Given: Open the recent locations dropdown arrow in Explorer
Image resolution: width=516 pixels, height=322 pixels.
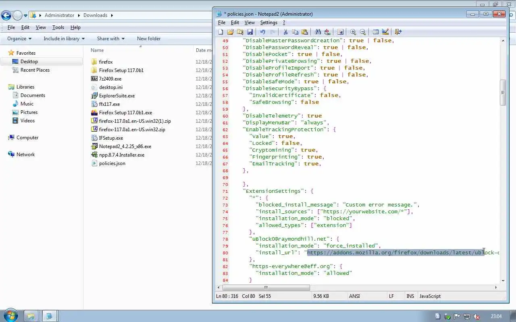Looking at the screenshot, I should coord(25,16).
